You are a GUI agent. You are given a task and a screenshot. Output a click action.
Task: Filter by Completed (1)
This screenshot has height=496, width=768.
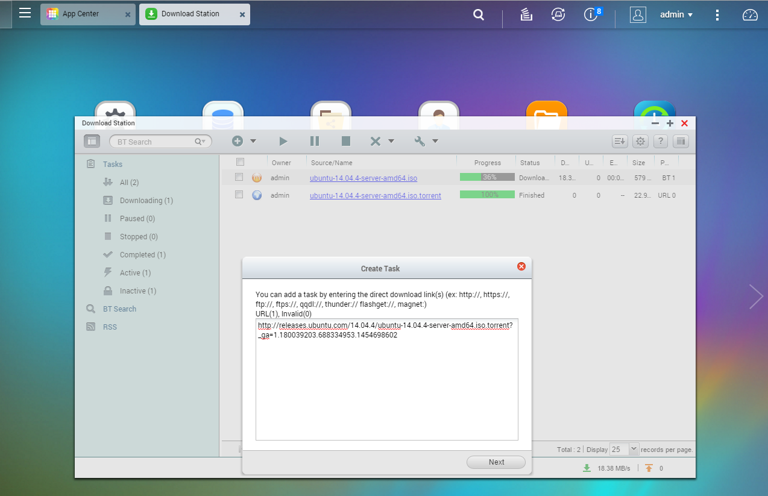pyautogui.click(x=143, y=254)
